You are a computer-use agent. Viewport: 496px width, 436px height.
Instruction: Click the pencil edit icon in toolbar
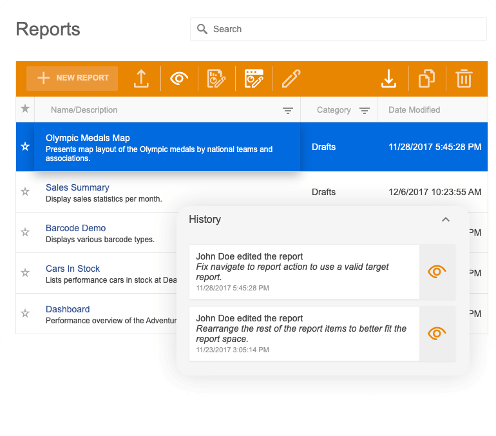point(291,79)
